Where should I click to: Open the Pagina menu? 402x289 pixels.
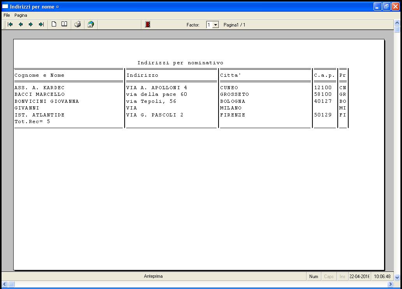tap(21, 15)
